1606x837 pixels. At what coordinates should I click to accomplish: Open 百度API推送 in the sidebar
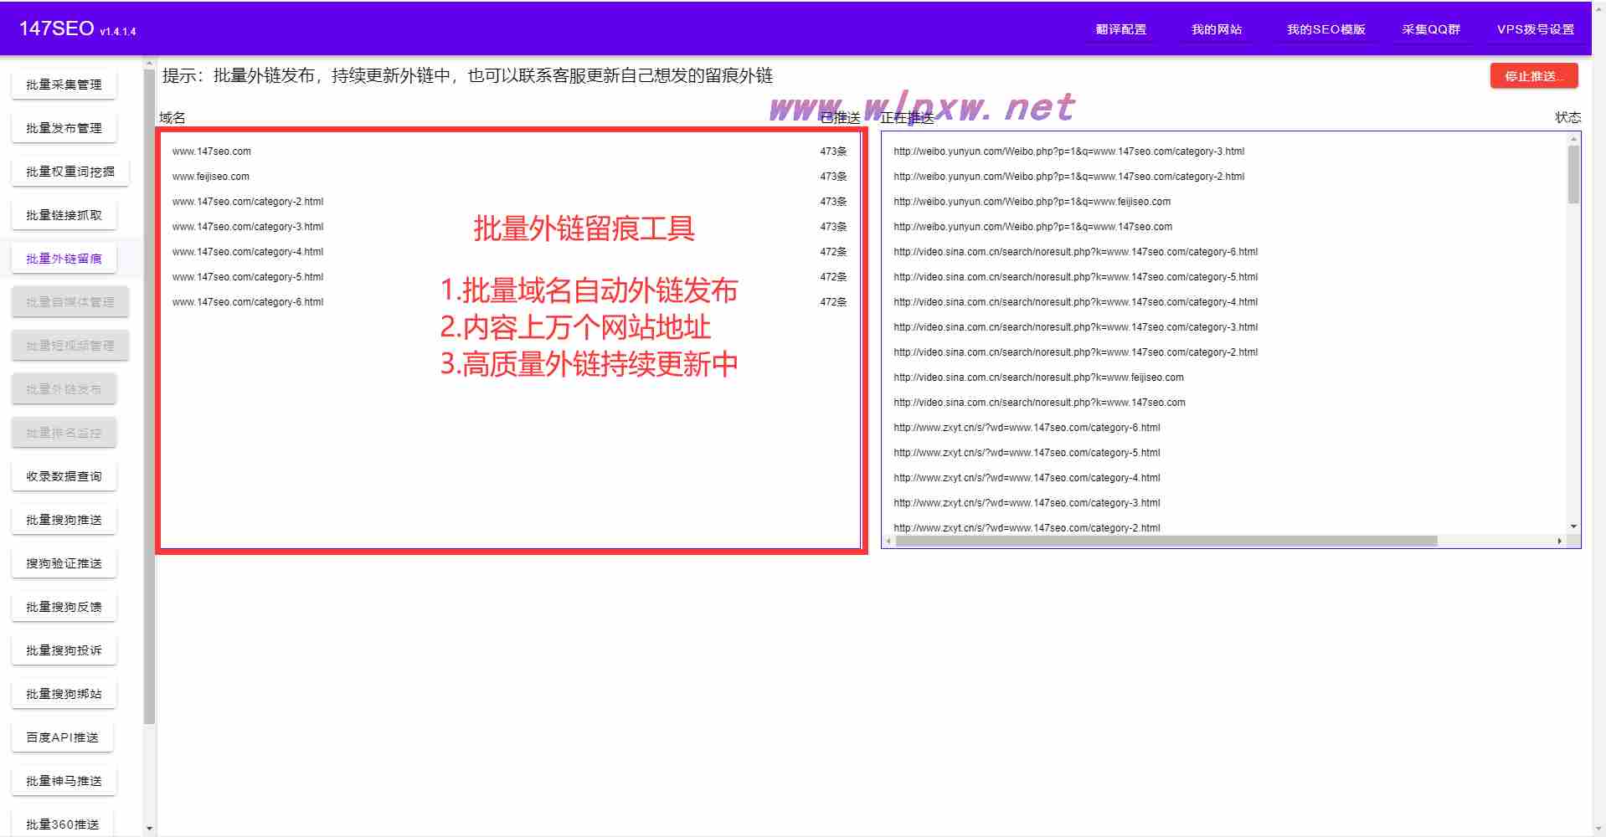[62, 737]
